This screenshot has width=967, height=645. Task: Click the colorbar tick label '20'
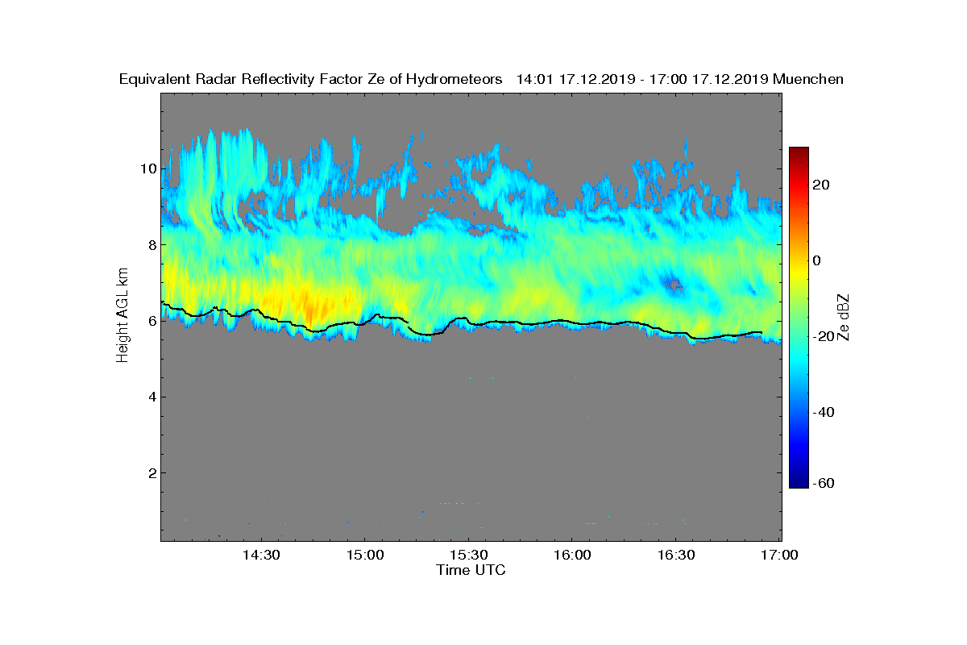pyautogui.click(x=822, y=185)
